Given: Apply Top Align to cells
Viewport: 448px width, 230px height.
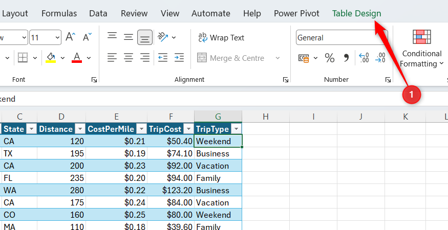Looking at the screenshot, I should point(112,36).
